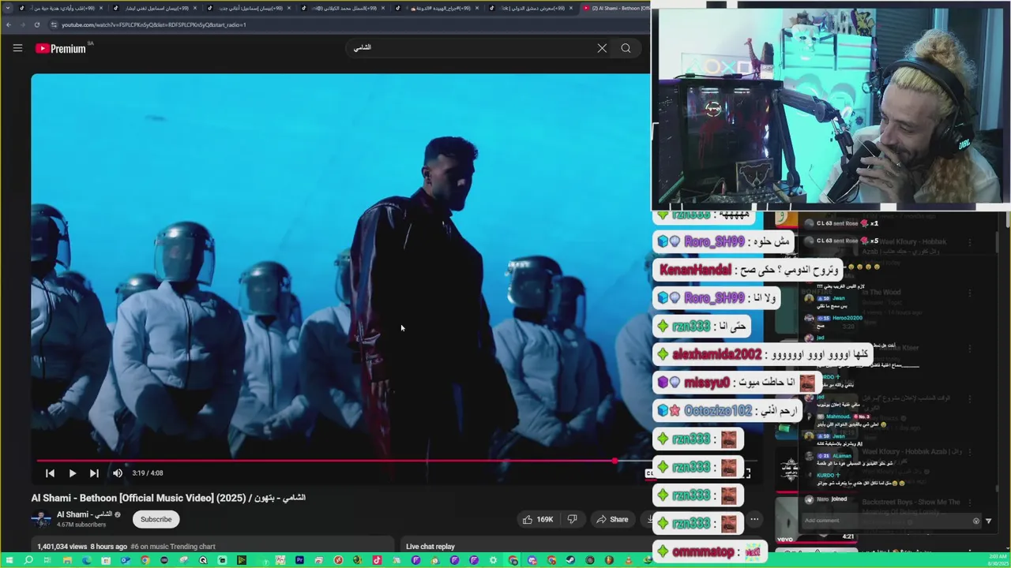Open Microsoft Edge from taskbar
Viewport: 1011px width, 568px height.
pos(86,560)
